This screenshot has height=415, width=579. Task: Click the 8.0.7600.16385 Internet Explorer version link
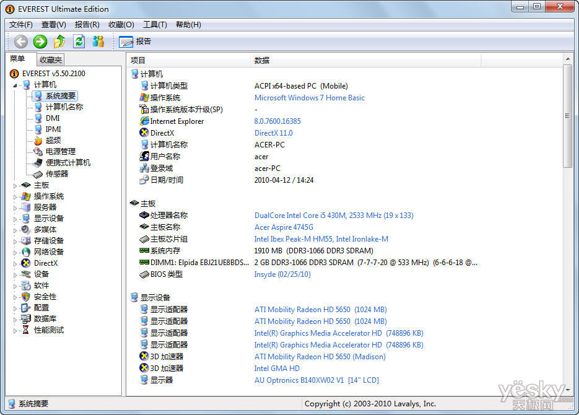(277, 121)
